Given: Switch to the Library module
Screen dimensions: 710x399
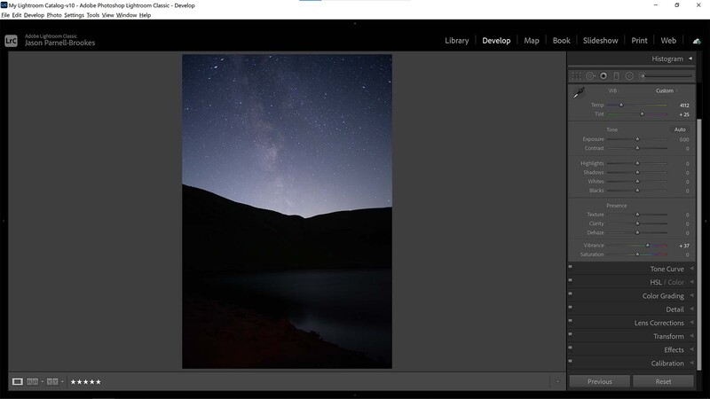Looking at the screenshot, I should [456, 41].
